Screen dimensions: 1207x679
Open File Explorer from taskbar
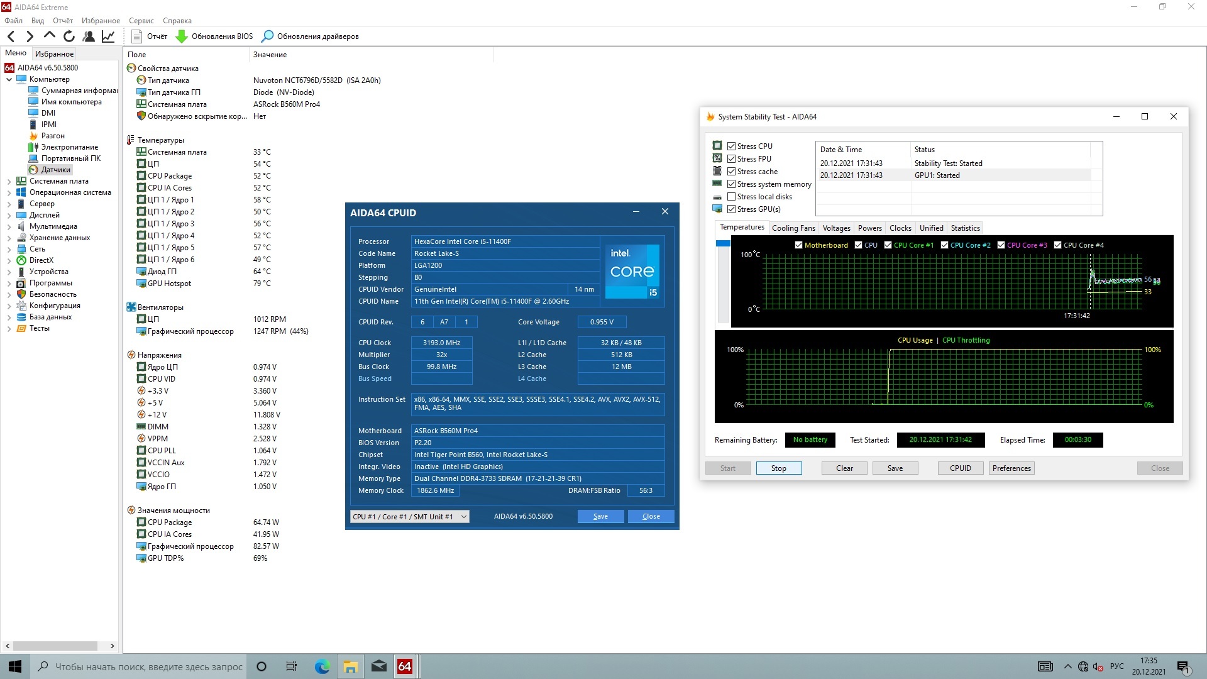[350, 666]
